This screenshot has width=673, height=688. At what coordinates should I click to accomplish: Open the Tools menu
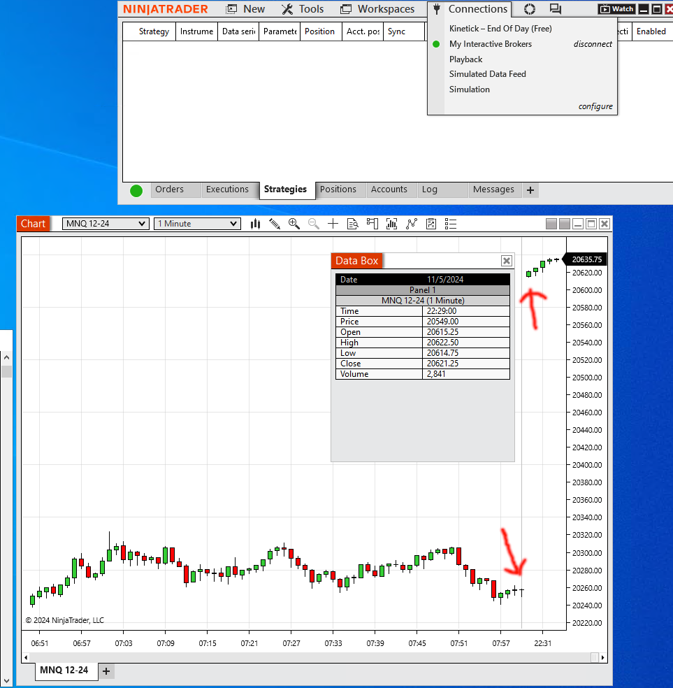pos(311,9)
